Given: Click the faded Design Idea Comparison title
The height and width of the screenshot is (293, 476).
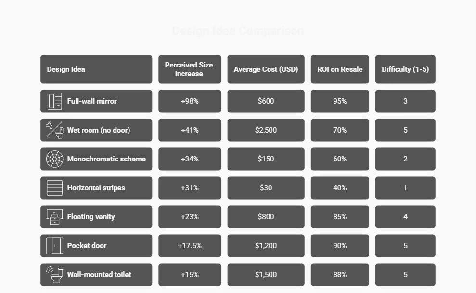Looking at the screenshot, I should [238, 31].
